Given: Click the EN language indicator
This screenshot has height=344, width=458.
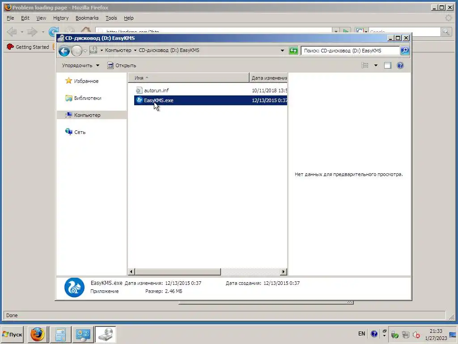Looking at the screenshot, I should click(x=361, y=334).
